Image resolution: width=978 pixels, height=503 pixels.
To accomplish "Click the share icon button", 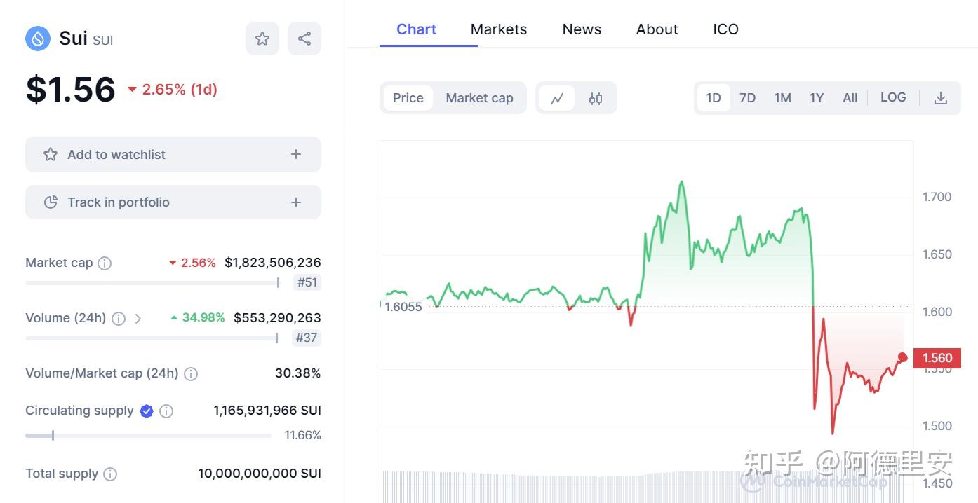I will (304, 39).
